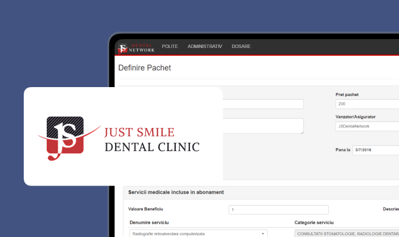This screenshot has width=399, height=237.
Task: Click the 'Pret pachet' label
Action: point(347,94)
